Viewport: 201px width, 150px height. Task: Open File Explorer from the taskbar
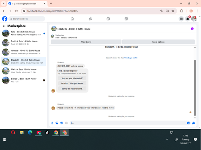point(22,132)
